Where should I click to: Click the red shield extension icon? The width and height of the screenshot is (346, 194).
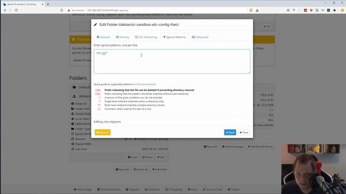[311, 10]
